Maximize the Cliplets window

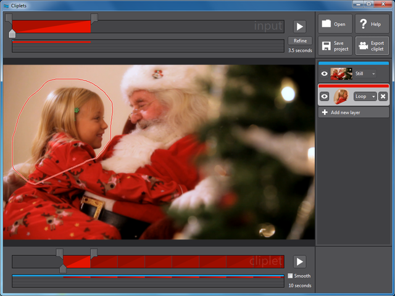(x=369, y=4)
